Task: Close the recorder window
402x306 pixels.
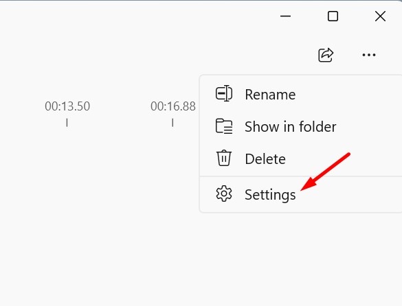Action: [x=380, y=16]
